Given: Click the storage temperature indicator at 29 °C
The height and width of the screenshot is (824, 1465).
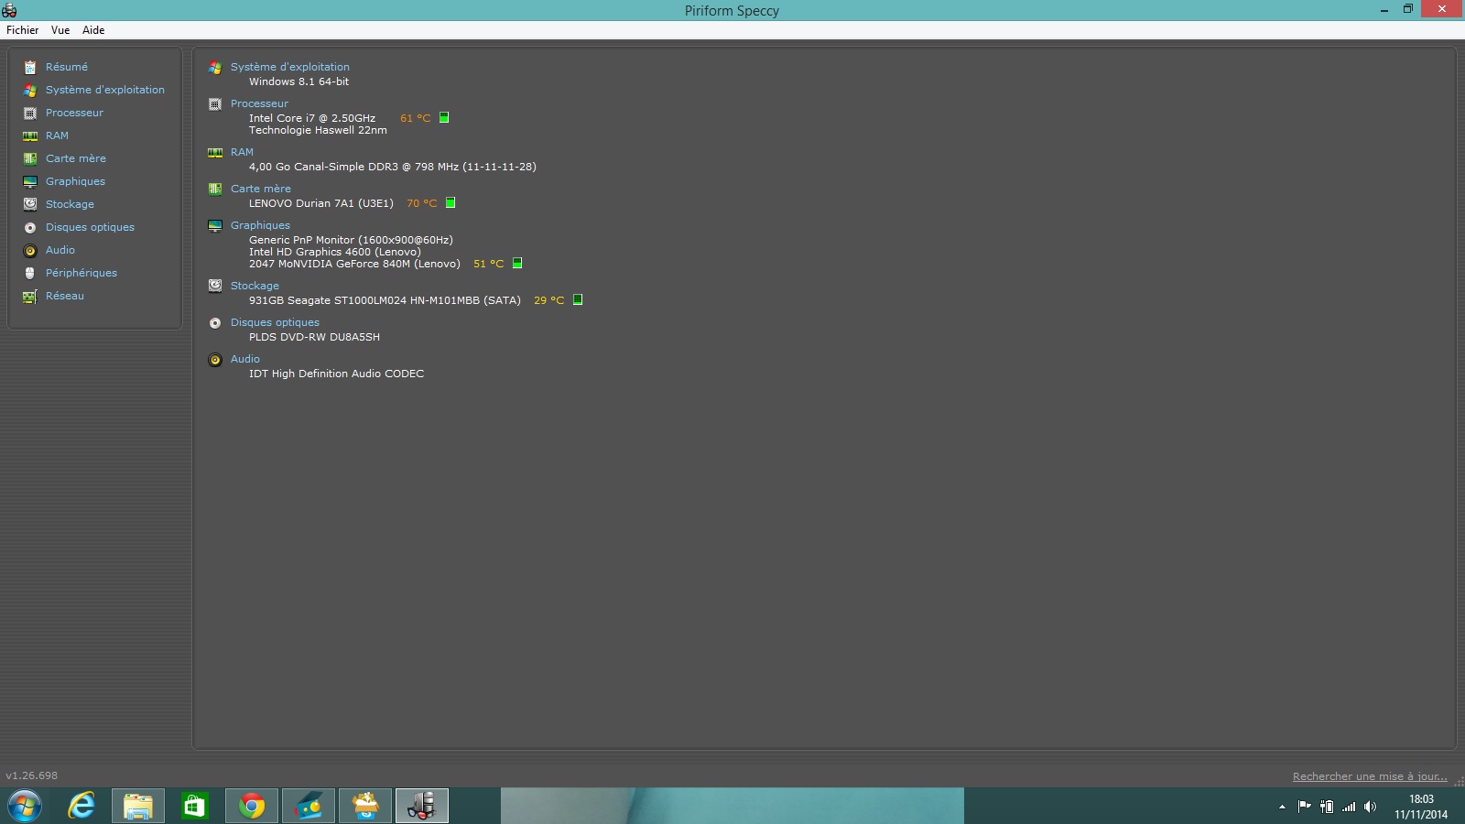Looking at the screenshot, I should pyautogui.click(x=578, y=299).
